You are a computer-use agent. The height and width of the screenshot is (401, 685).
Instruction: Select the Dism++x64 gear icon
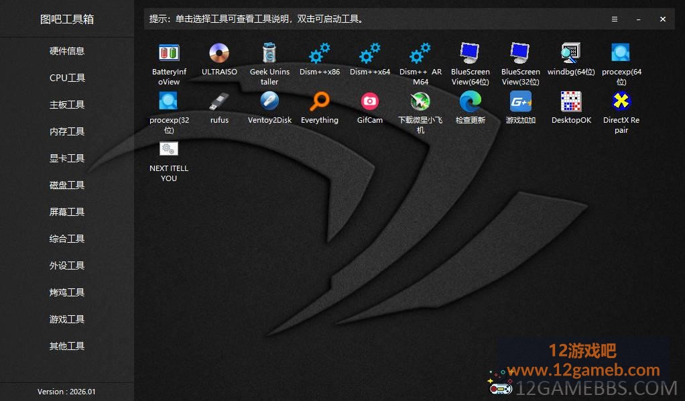pos(369,53)
